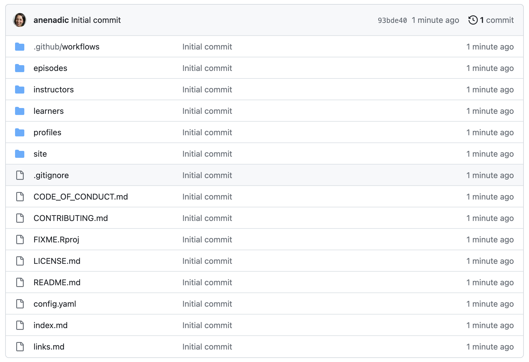The image size is (529, 362).
Task: Click the folder icon beside instructors
Action: [20, 89]
